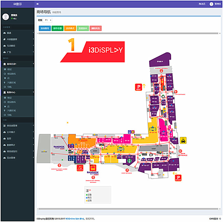Toggle the sidebar with the hamburger icon
Viewport: 223px width, 222px height.
pyautogui.click(x=38, y=4)
